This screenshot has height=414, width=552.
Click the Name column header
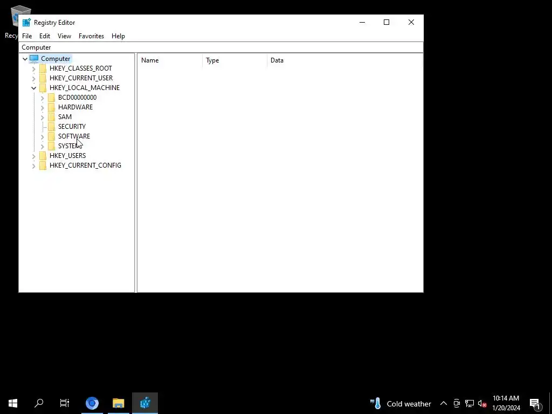tap(170, 60)
